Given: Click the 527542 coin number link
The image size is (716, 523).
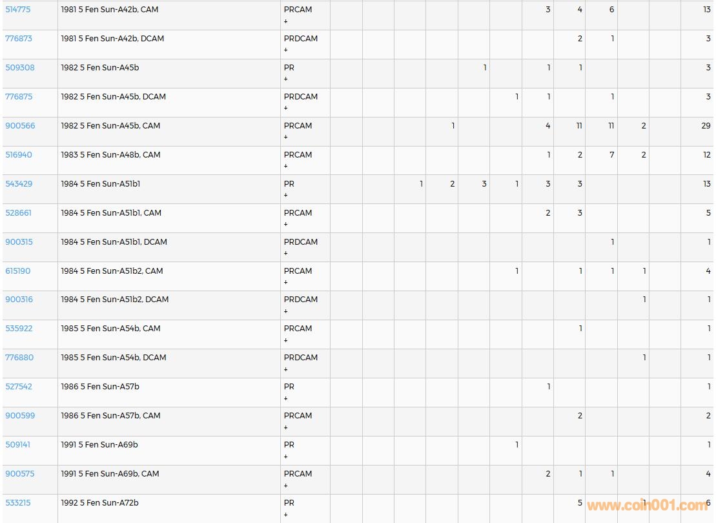Looking at the screenshot, I should pos(19,387).
